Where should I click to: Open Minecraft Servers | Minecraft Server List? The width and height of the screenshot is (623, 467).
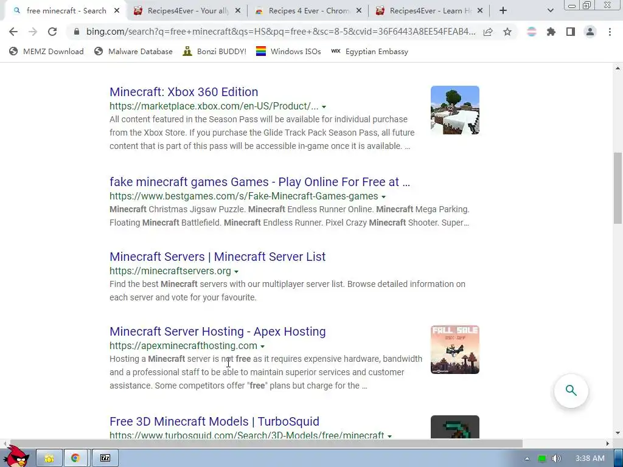217,257
